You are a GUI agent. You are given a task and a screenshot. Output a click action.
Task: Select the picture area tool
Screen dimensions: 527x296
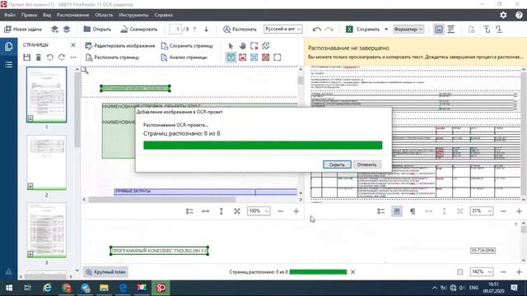(x=242, y=58)
